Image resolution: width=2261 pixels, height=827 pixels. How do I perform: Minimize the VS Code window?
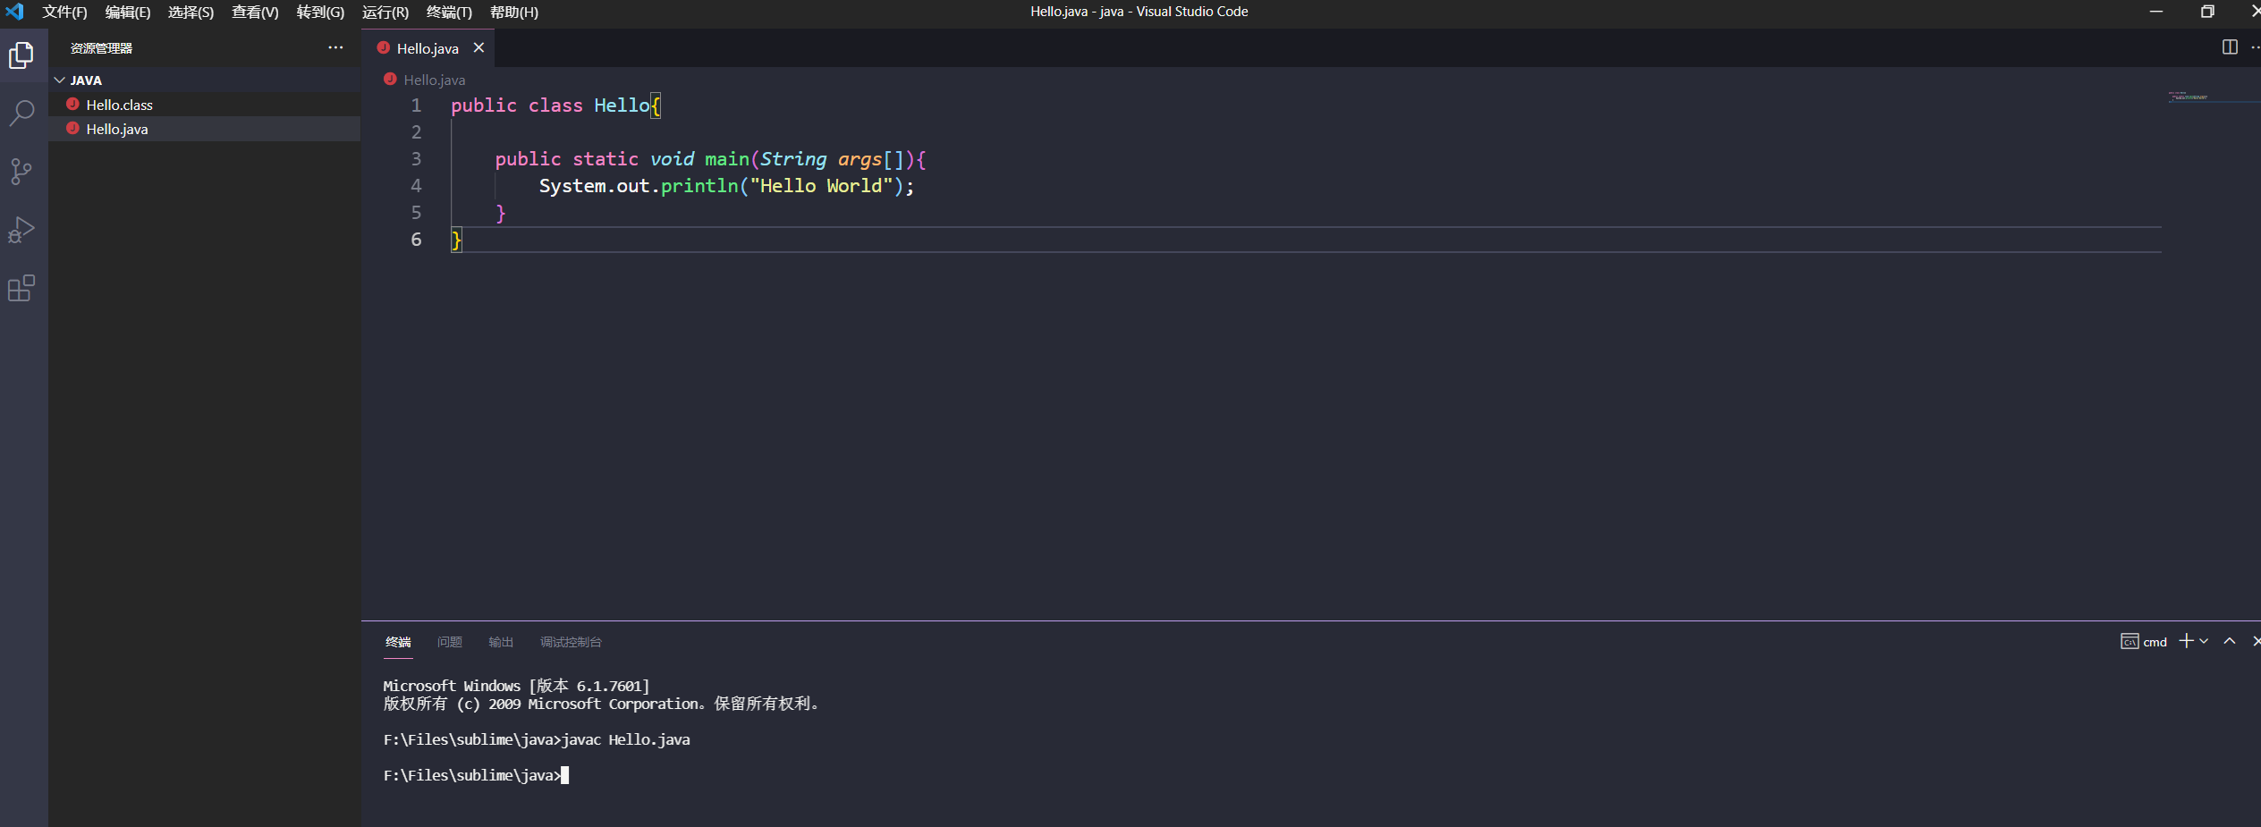(x=2155, y=12)
